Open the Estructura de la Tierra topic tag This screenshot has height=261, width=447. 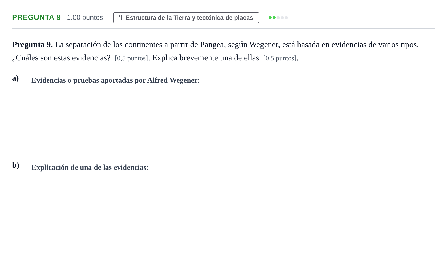186,18
